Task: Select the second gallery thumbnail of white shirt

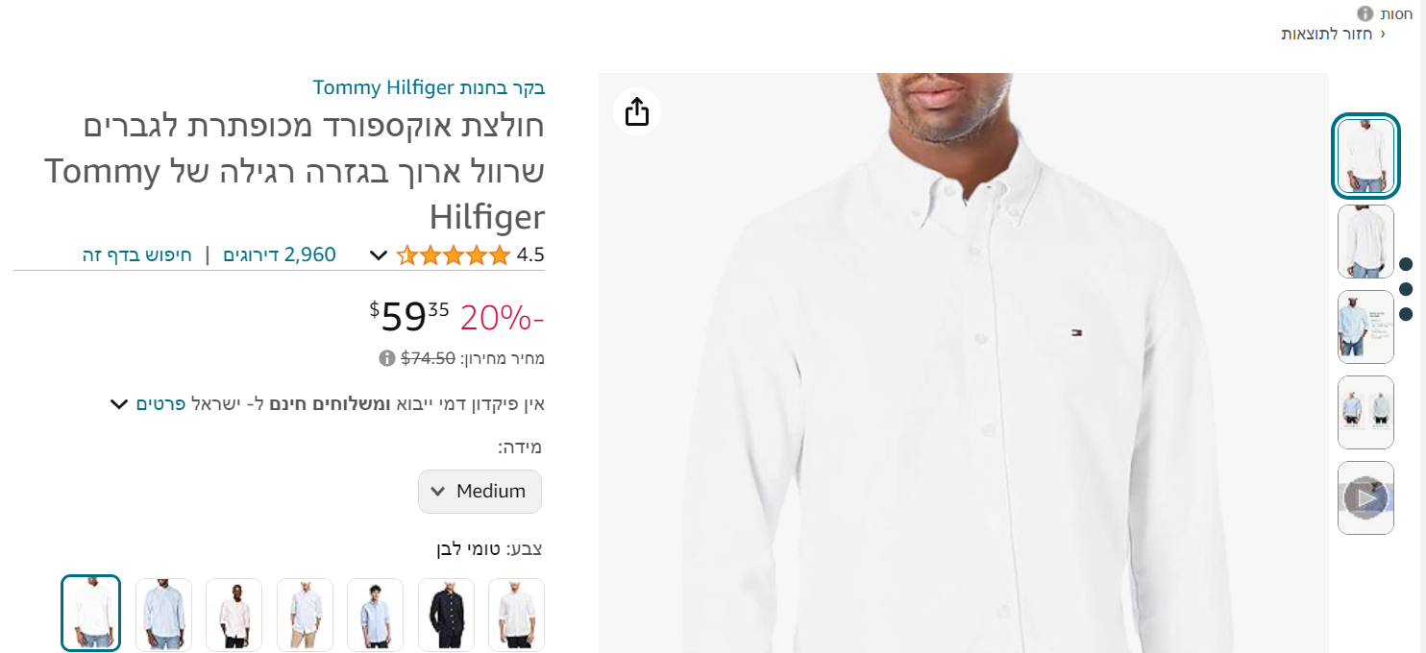Action: point(1365,242)
